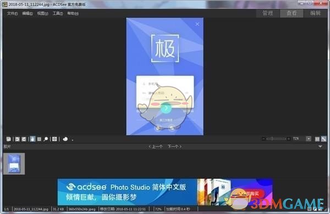Click the full screen toolbar icon
Viewport: 330px width, 214px height.
(54, 139)
